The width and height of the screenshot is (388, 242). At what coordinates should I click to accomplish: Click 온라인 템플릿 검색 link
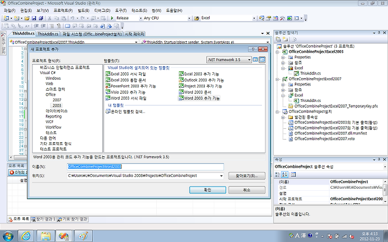point(126,112)
